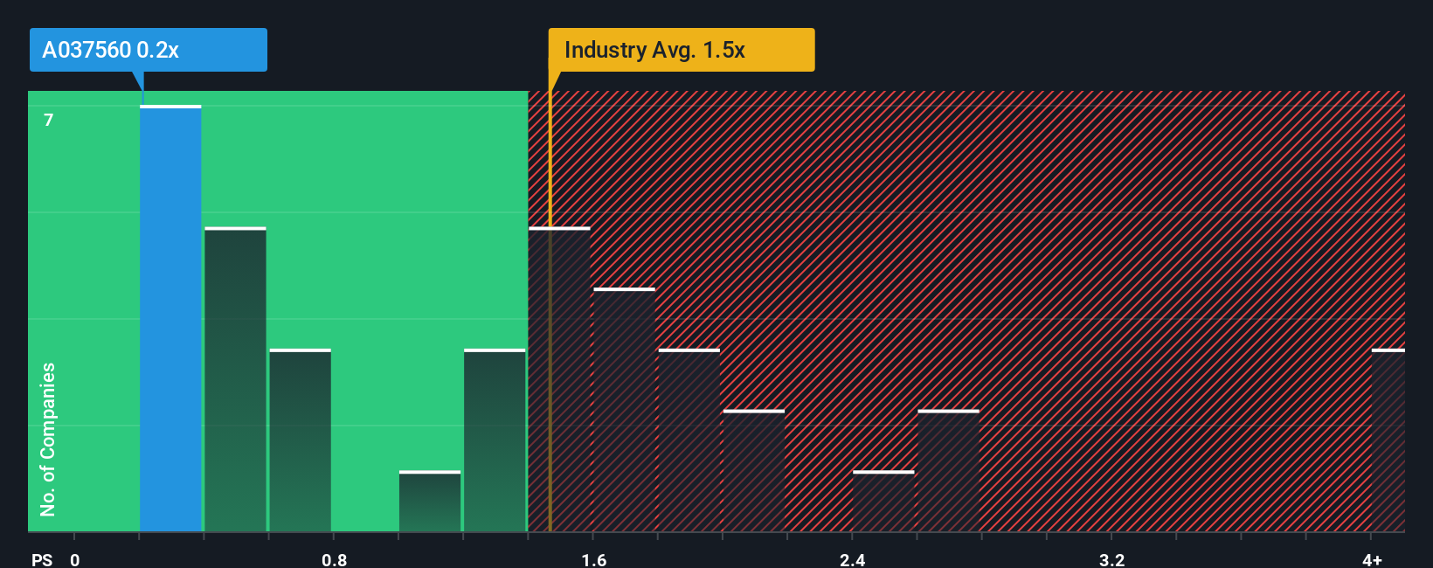This screenshot has height=568, width=1433.
Task: Select the hatched bar at the 4+ edge
Action: [x=1388, y=440]
